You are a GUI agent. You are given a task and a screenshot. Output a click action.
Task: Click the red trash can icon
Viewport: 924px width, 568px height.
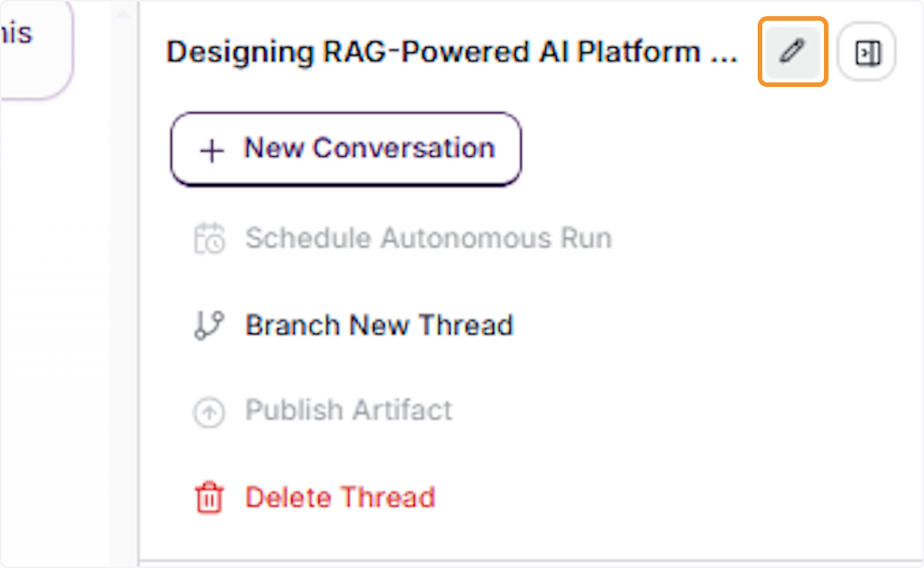tap(209, 498)
